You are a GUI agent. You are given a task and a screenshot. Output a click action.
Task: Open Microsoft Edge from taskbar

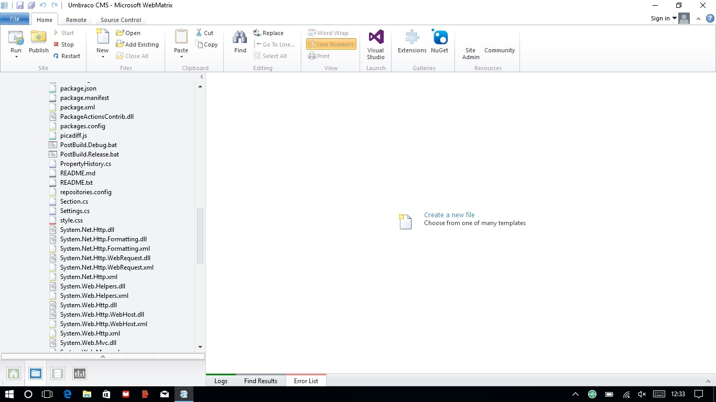[x=68, y=394]
